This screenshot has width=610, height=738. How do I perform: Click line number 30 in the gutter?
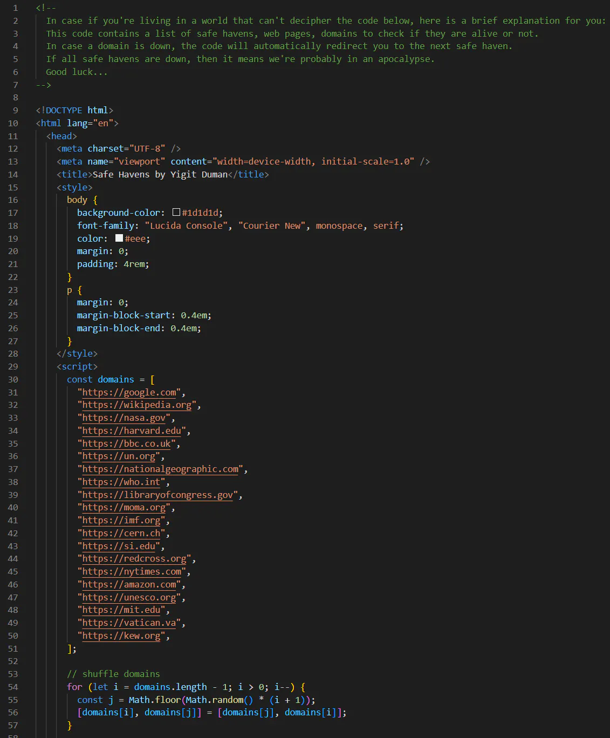point(13,379)
